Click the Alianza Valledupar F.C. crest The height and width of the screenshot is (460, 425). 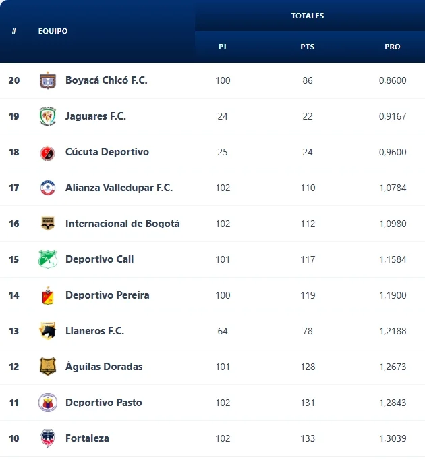[48, 188]
